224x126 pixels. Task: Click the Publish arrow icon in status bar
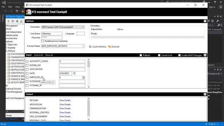coord(206,124)
